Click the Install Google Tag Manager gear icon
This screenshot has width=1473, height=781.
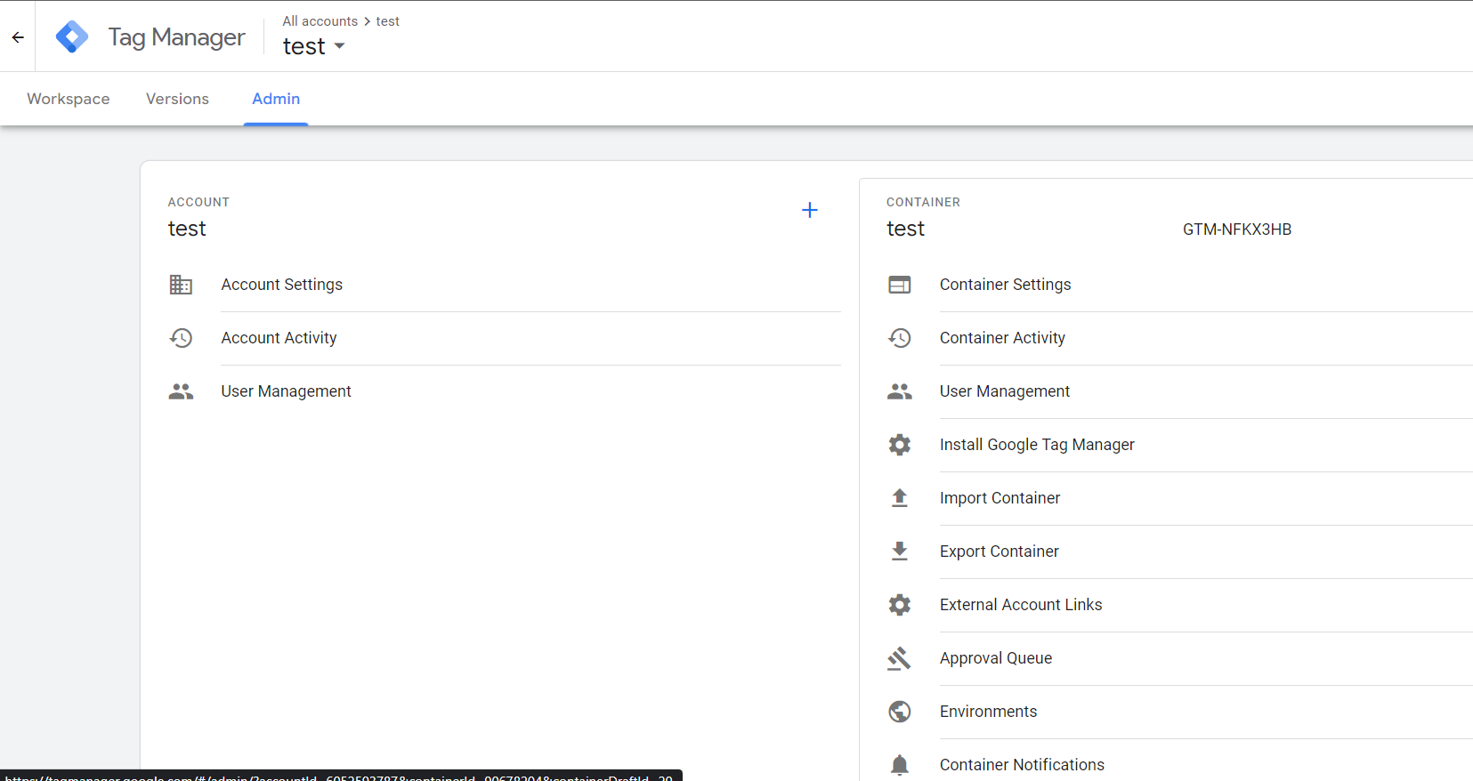pos(900,445)
